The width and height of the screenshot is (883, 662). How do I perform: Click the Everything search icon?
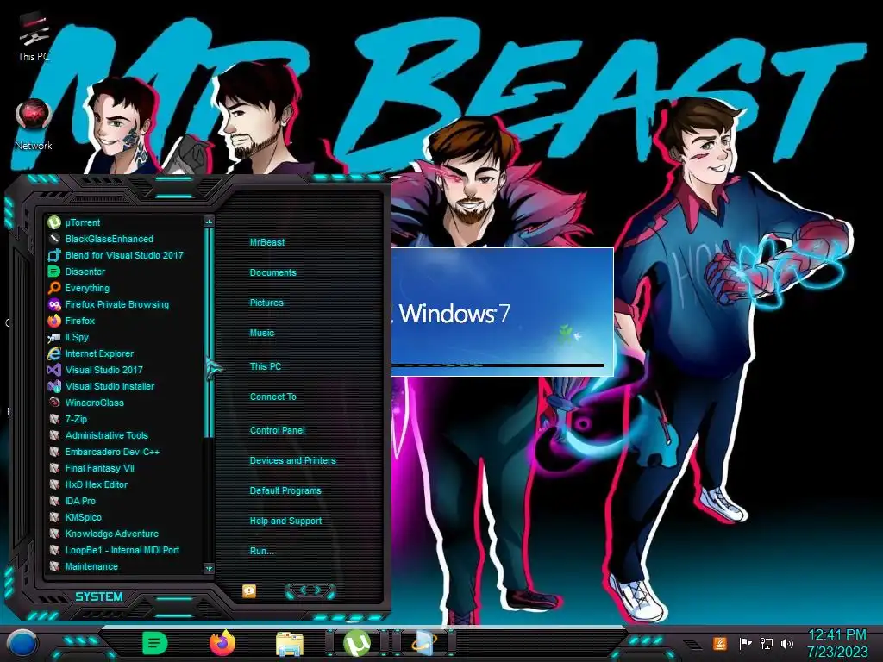click(54, 288)
